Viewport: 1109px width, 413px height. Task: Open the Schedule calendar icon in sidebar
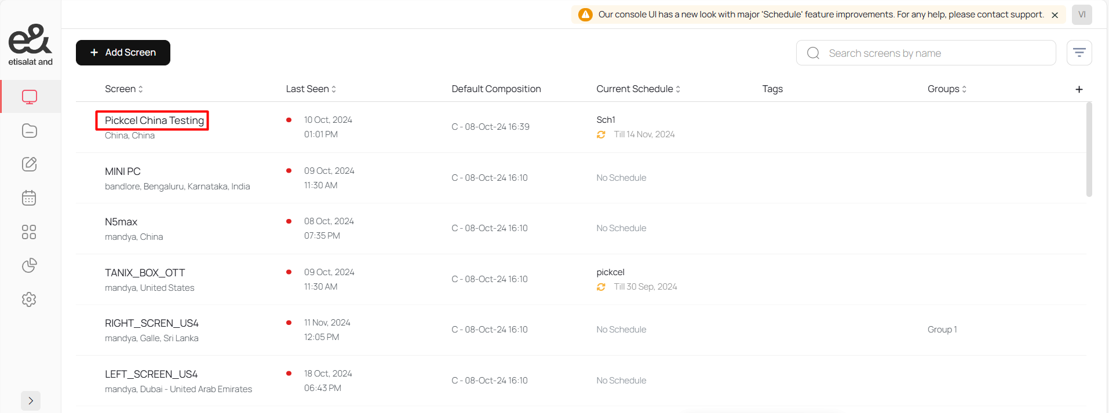click(30, 198)
